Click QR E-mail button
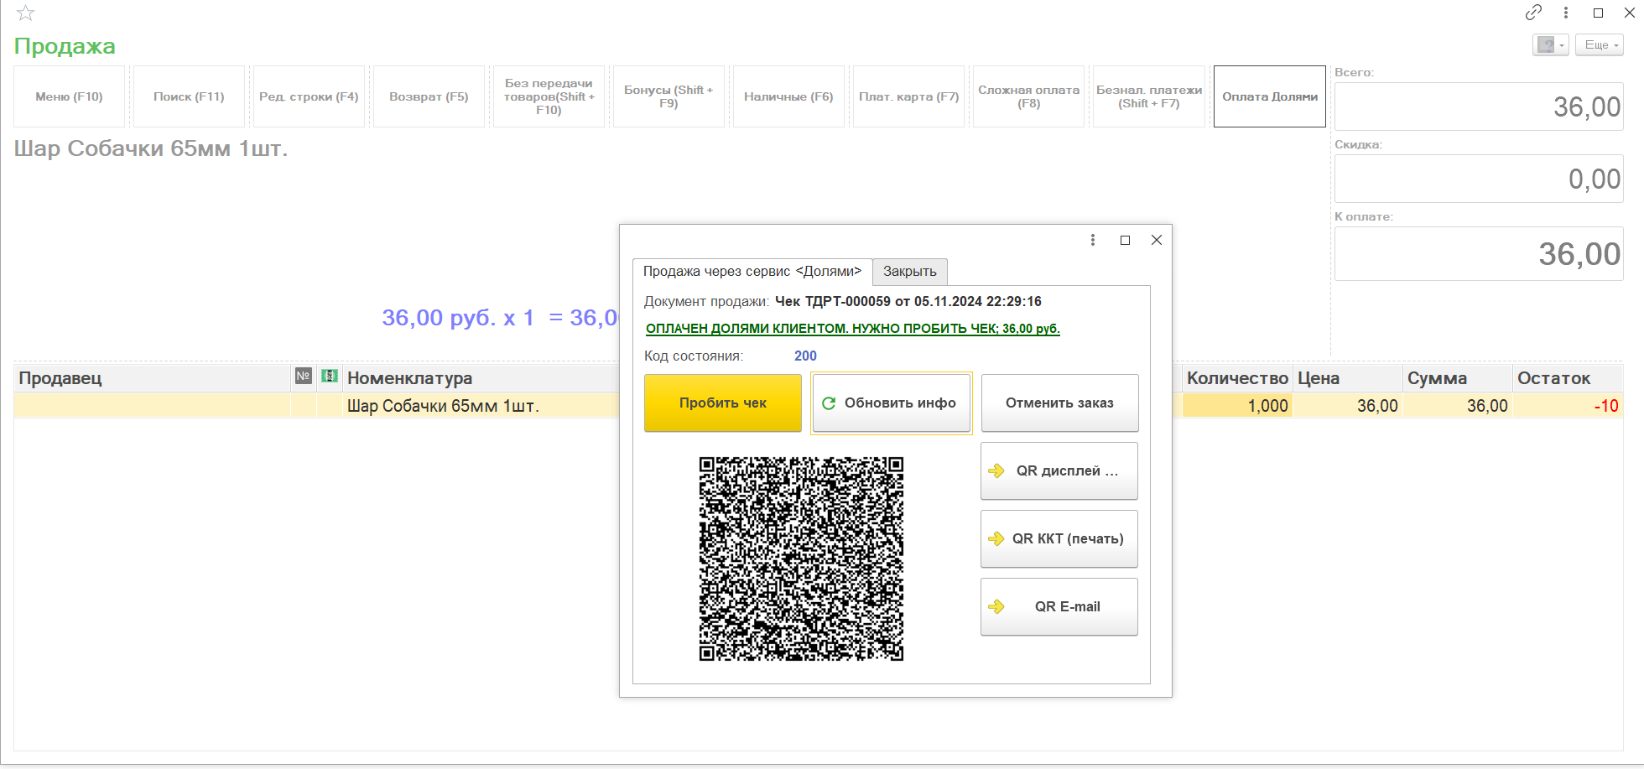The height and width of the screenshot is (769, 1644). pos(1059,607)
